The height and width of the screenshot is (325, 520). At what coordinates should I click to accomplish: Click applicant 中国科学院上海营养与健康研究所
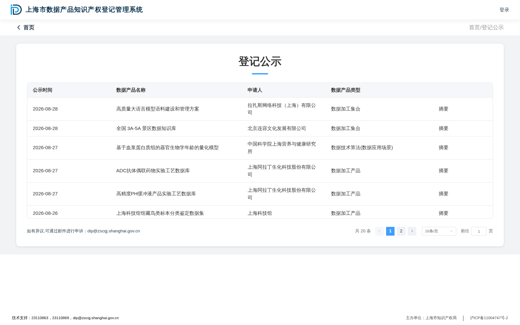(282, 148)
